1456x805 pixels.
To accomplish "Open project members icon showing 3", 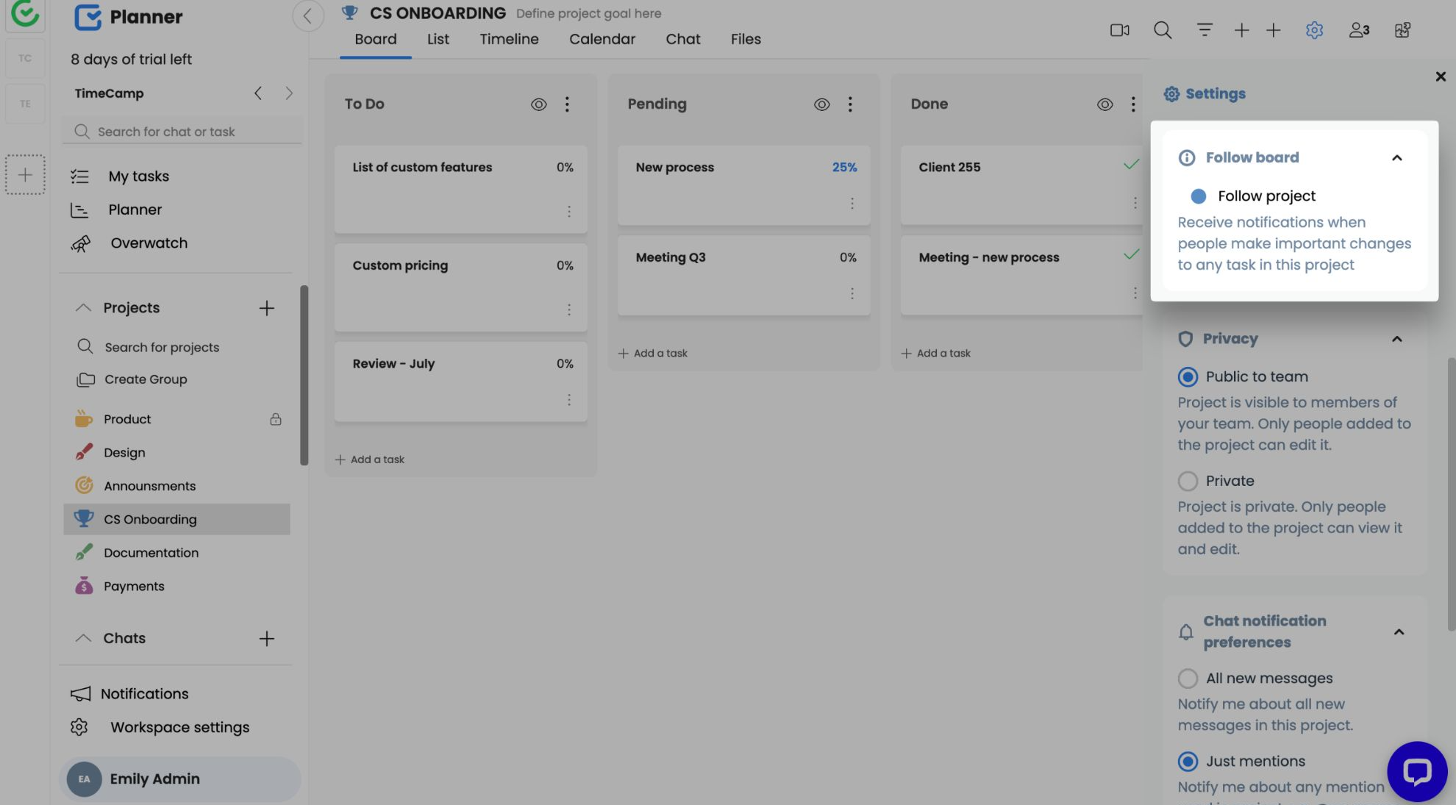I will coord(1358,30).
